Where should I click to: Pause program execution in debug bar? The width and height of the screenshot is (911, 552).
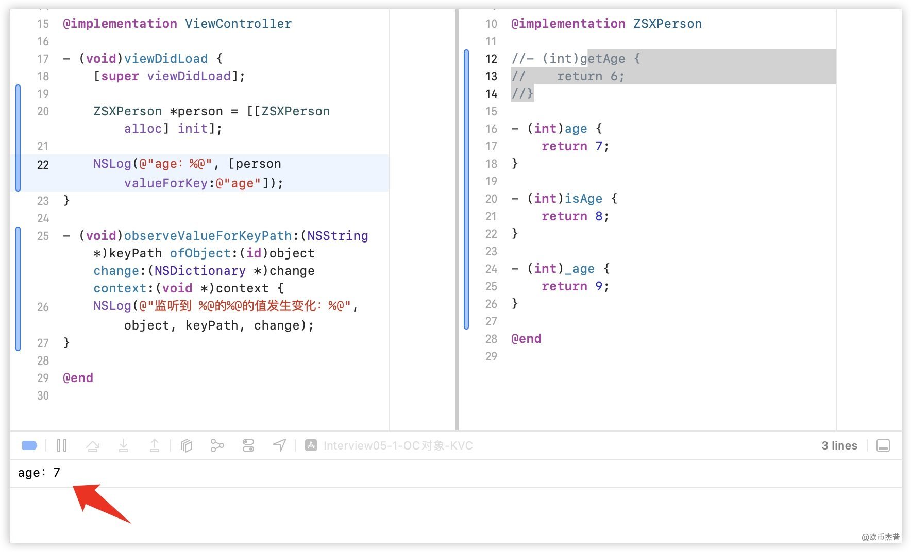[62, 445]
